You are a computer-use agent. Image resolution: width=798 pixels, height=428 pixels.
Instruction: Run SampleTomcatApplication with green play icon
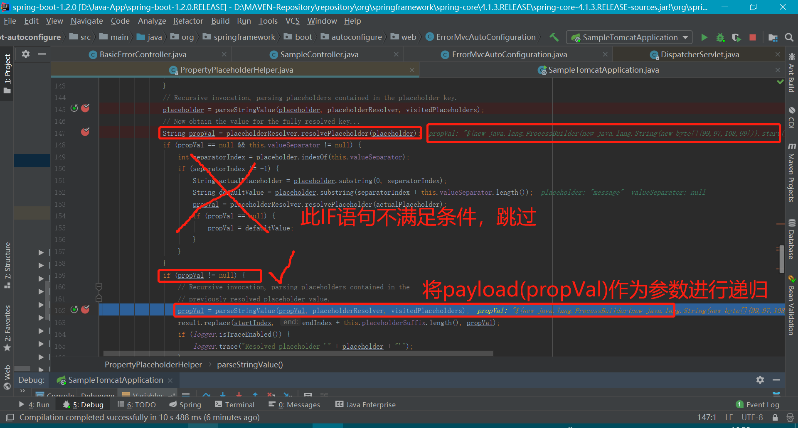704,37
